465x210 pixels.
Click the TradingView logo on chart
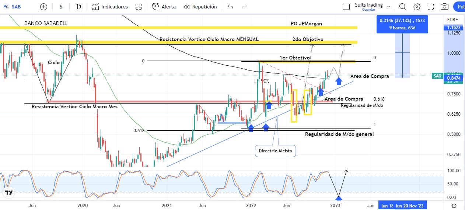[9, 192]
